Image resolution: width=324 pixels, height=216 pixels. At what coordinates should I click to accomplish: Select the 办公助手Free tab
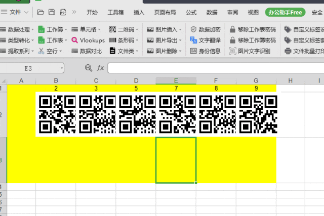[285, 12]
